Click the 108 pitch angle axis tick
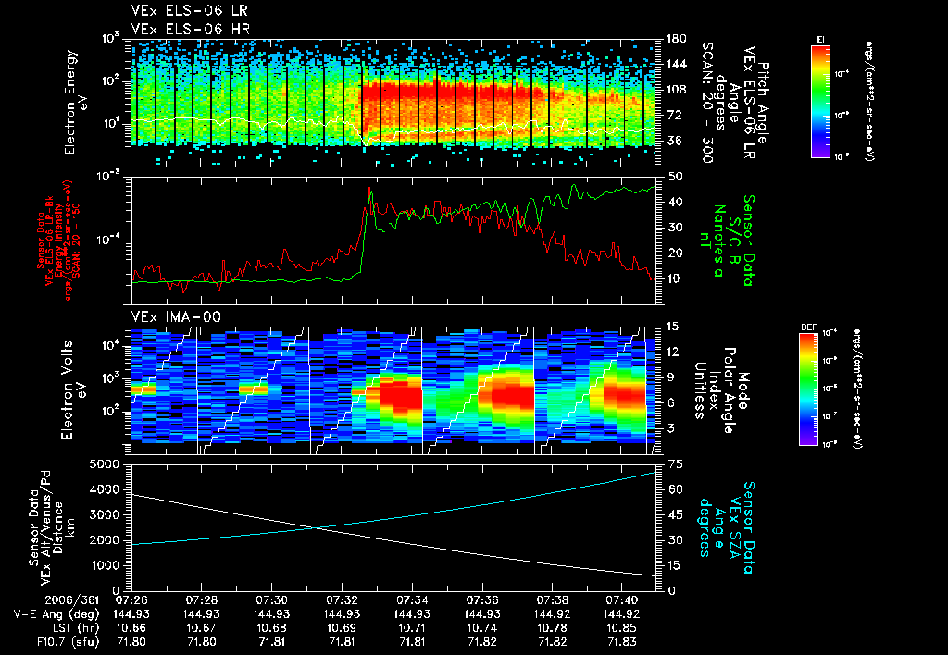This screenshot has height=655, width=948. click(677, 90)
